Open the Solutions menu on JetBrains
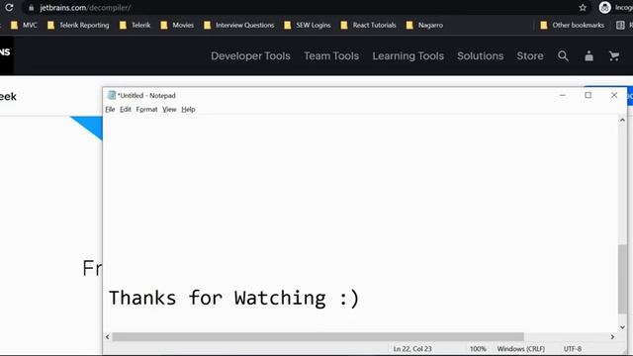This screenshot has width=633, height=356. [x=480, y=55]
